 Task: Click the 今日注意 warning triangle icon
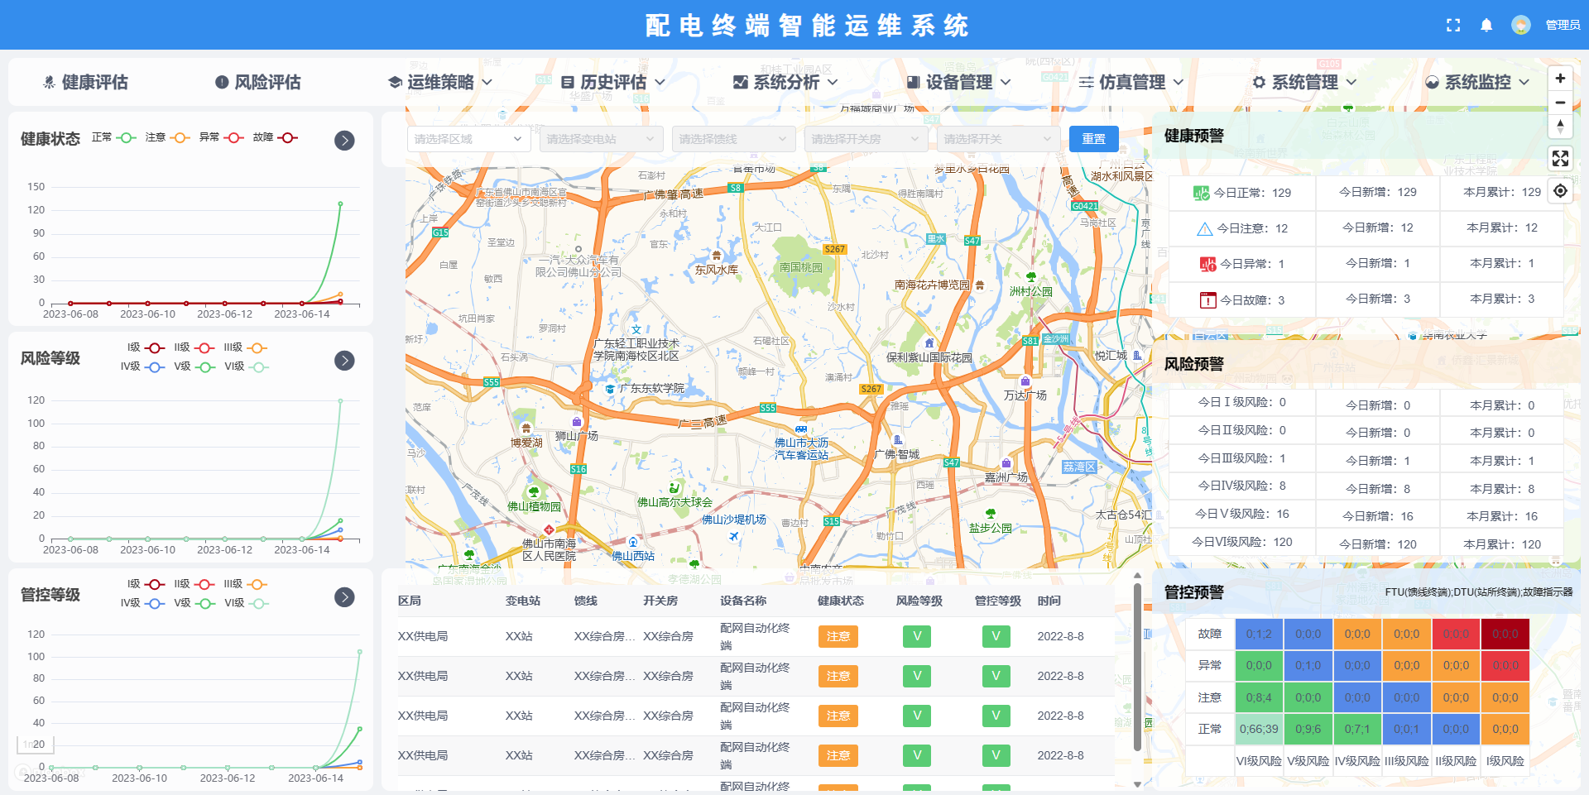pyautogui.click(x=1205, y=228)
